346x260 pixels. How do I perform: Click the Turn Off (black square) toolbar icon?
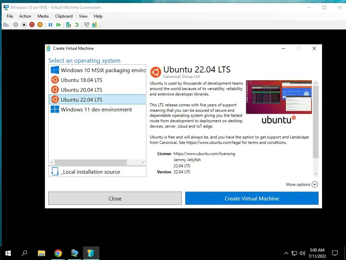24,25
